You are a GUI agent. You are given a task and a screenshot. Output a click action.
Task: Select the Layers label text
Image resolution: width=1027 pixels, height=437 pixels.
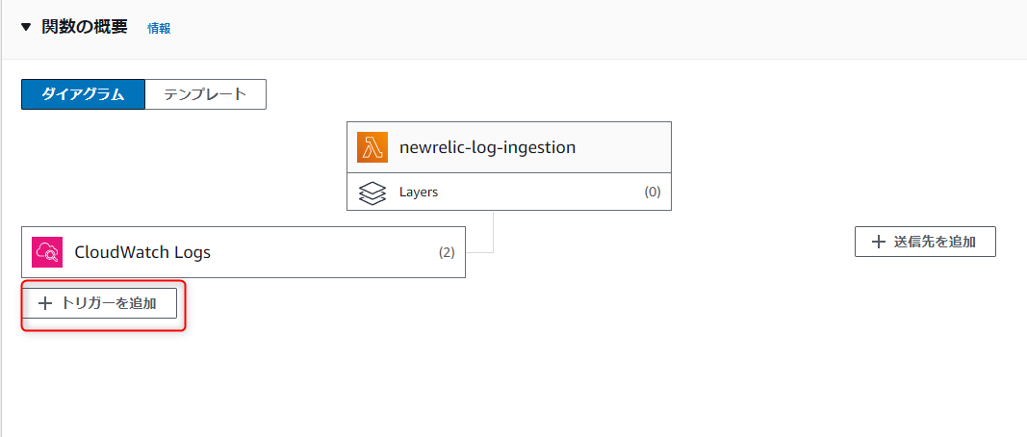click(419, 192)
